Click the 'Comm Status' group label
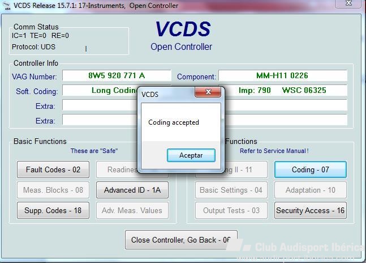 tap(36, 27)
